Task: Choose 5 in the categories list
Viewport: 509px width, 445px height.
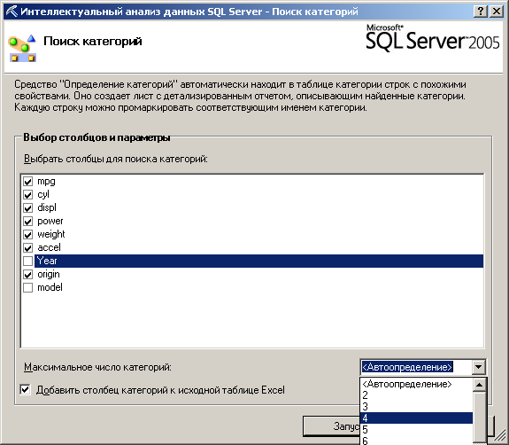Action: 416,429
